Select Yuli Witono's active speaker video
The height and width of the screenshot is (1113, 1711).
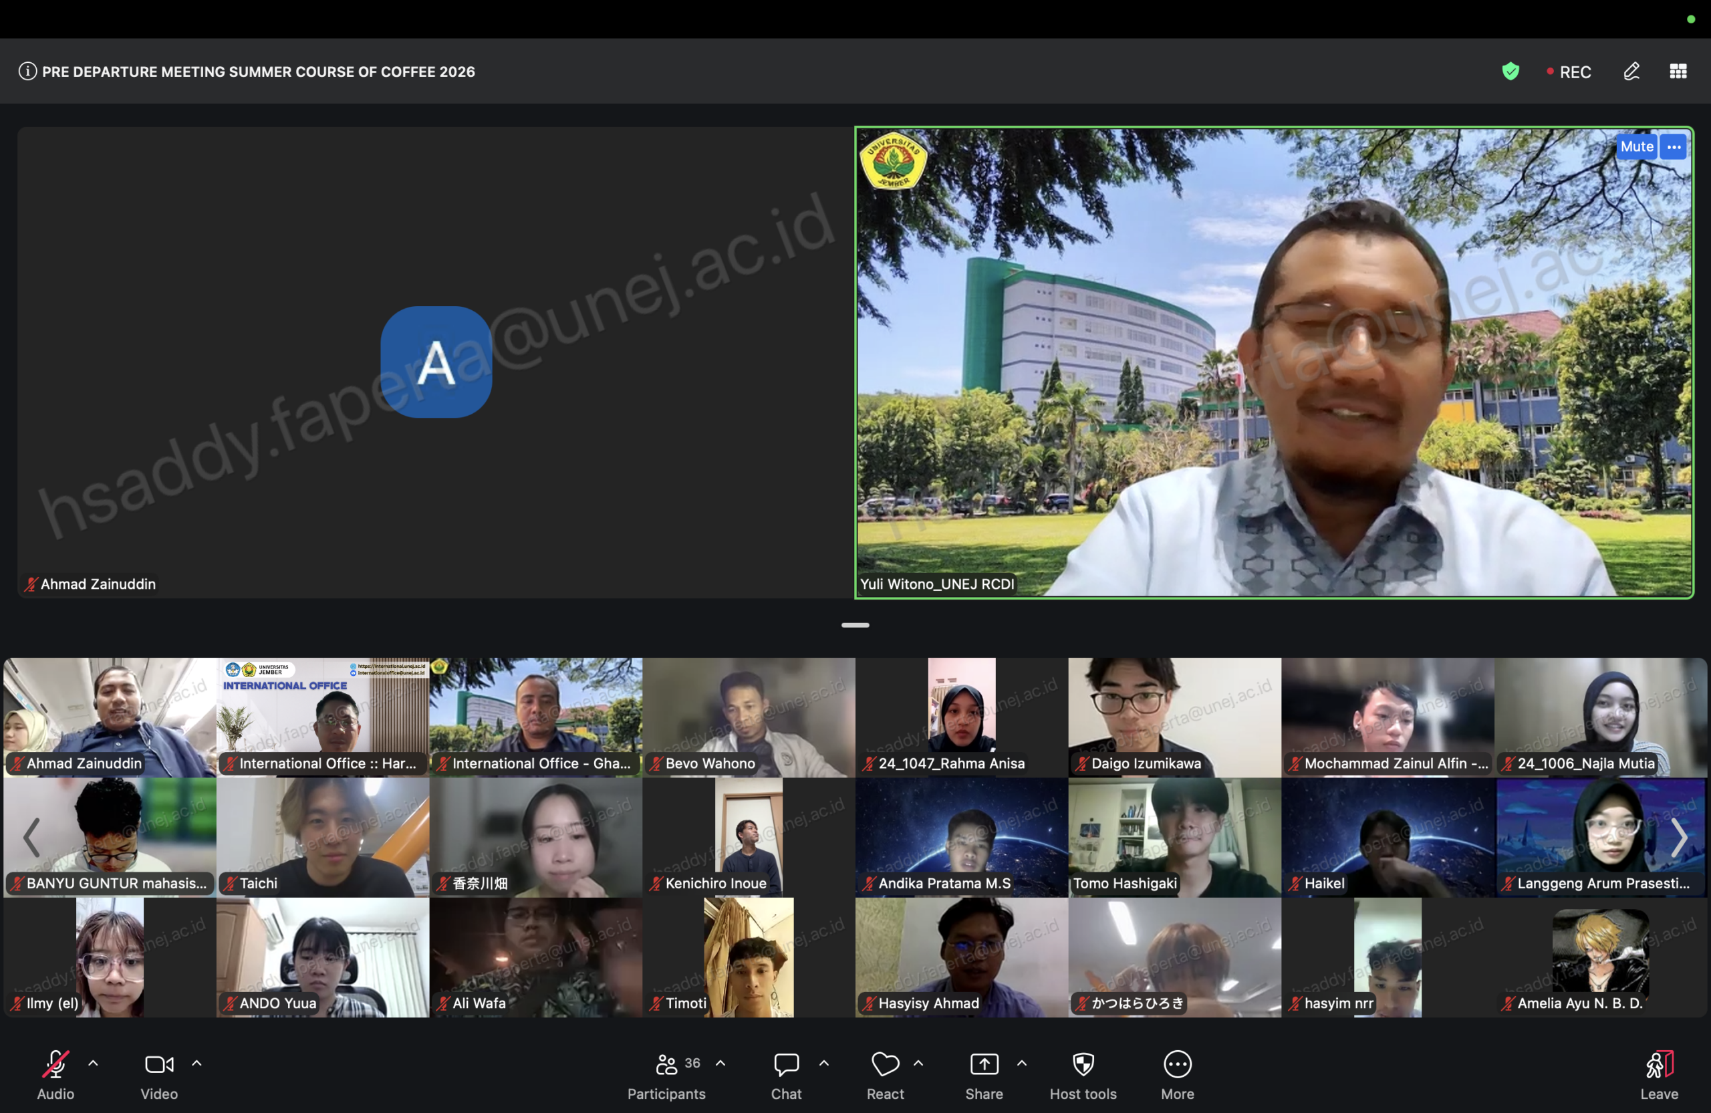click(x=1274, y=362)
